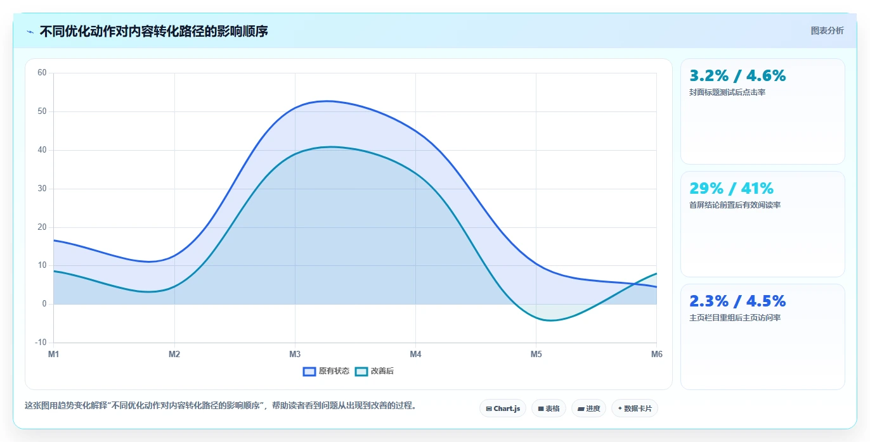The height and width of the screenshot is (442, 870).
Task: Click the blue 原有状态 legend swatch
Action: coord(309,371)
